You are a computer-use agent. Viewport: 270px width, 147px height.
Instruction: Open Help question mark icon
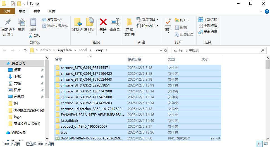267,11
